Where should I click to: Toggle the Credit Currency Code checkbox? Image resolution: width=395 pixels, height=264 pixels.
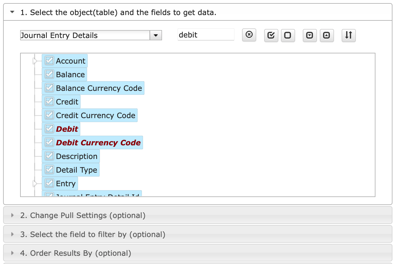coord(49,115)
